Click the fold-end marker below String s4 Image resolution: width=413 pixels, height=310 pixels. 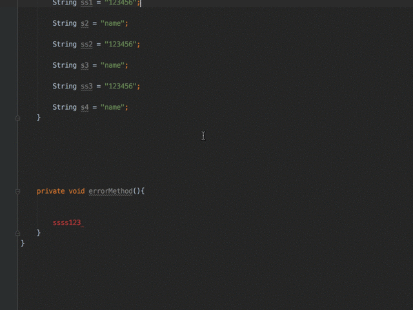pos(17,118)
